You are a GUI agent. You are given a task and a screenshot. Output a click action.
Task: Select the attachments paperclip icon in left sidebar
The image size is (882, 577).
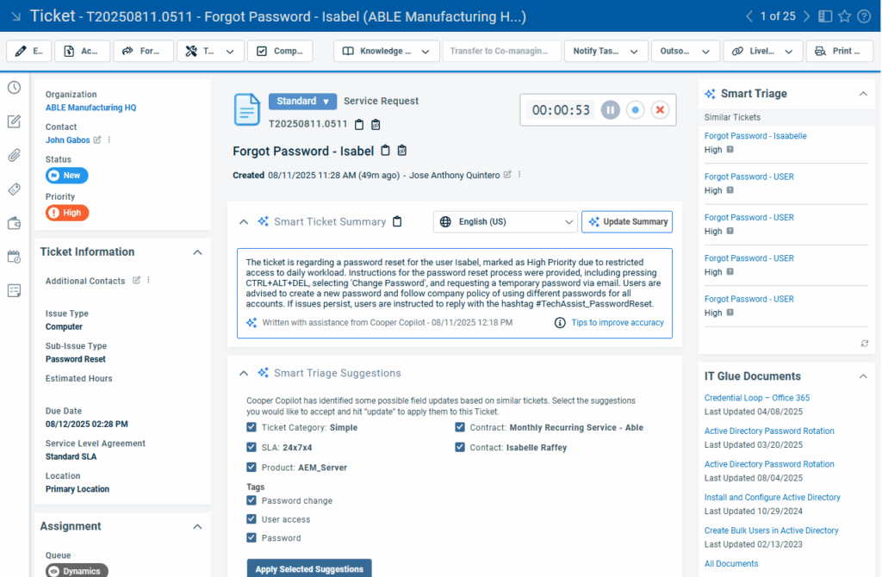[x=14, y=156]
